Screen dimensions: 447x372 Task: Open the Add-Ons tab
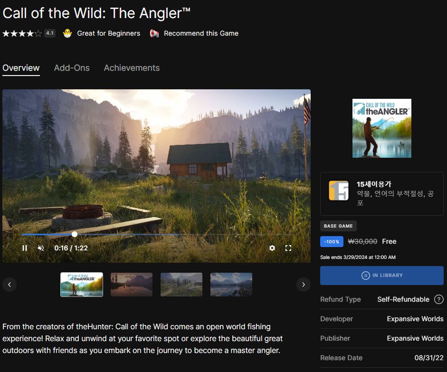[x=72, y=68]
